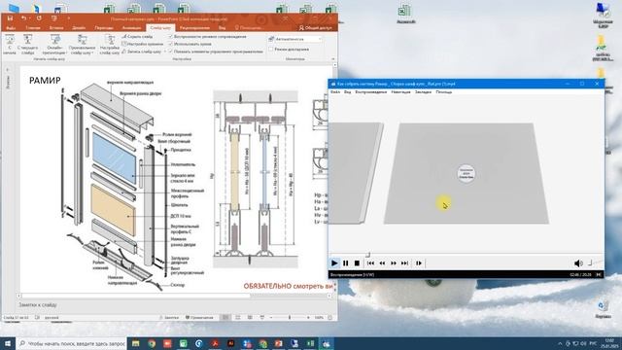This screenshot has height=350, width=622.
Task: Switch to the Главная ribbon tab
Action: 33,28
